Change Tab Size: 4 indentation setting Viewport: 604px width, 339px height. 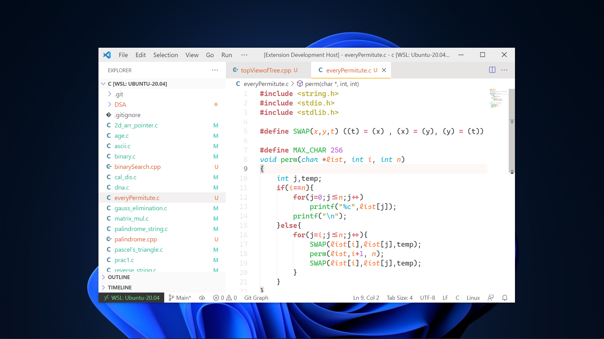[400, 298]
